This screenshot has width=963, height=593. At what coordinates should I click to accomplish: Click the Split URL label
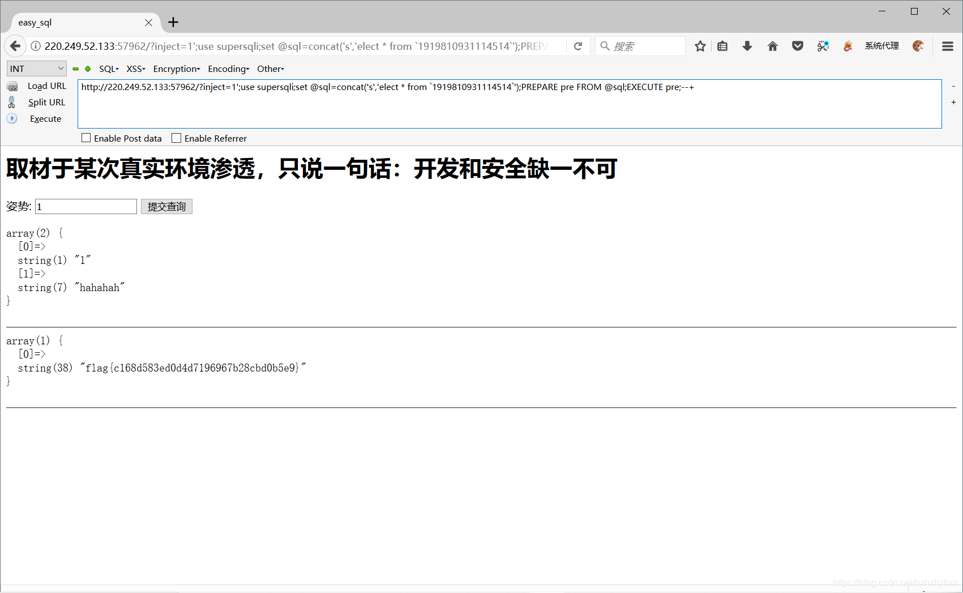click(x=47, y=103)
